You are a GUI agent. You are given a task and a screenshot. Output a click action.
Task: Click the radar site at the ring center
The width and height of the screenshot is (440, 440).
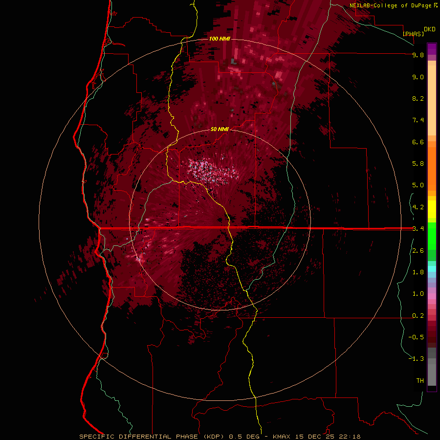point(220,219)
